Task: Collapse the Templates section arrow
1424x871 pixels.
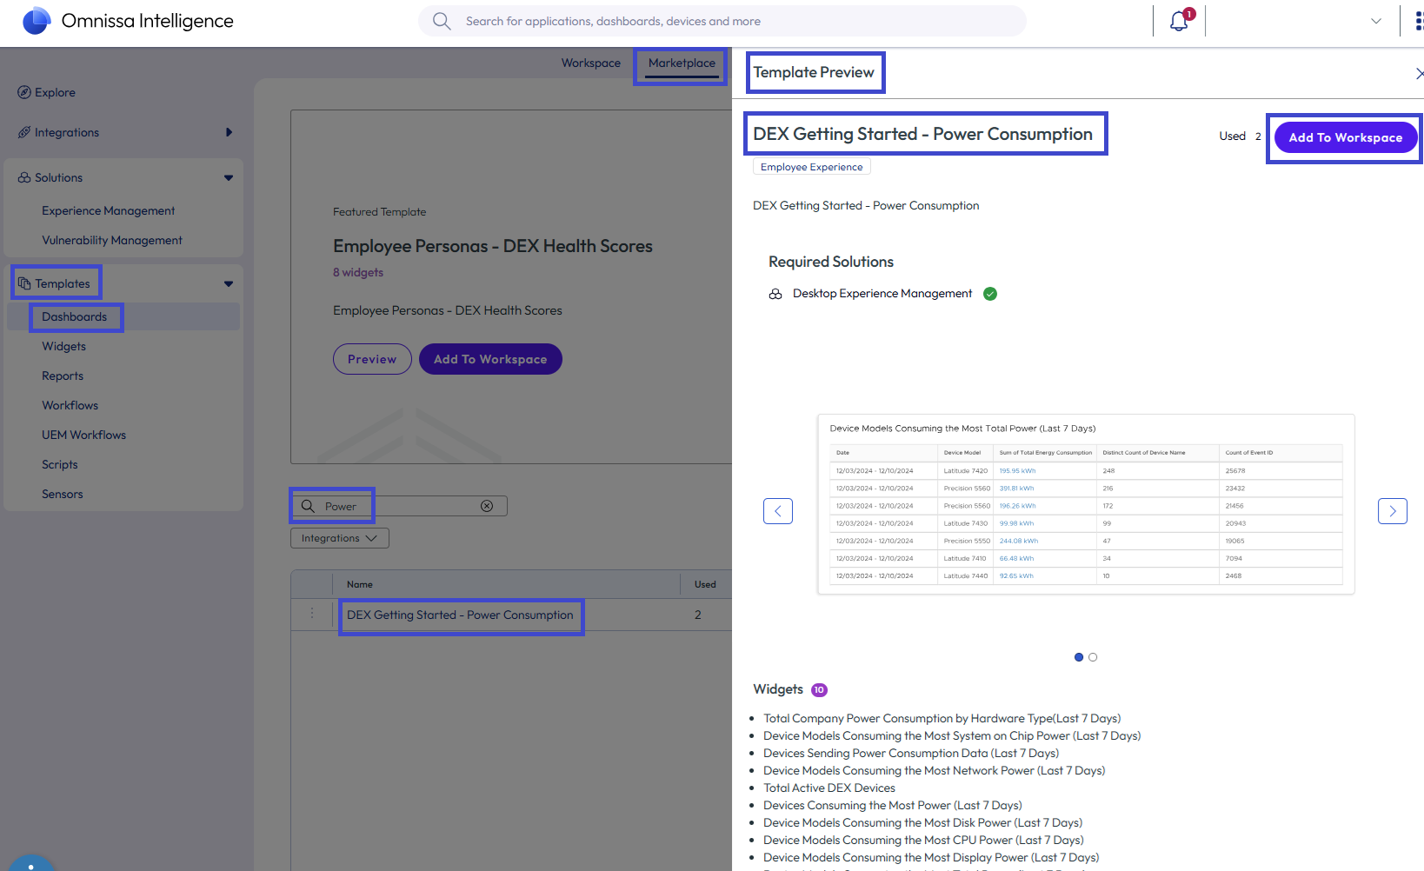Action: pos(229,283)
